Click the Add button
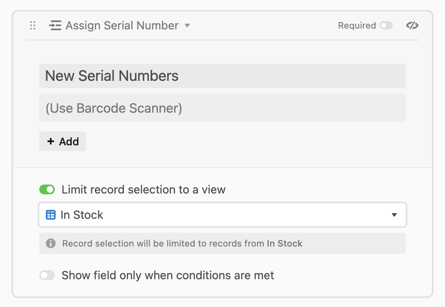Viewport: 445px width, 307px height. pos(63,141)
